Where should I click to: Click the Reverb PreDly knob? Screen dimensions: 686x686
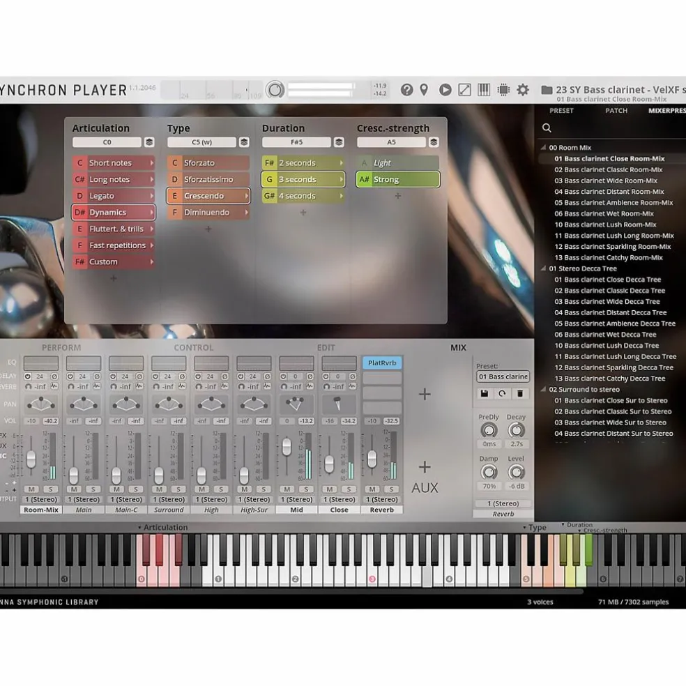(x=489, y=431)
